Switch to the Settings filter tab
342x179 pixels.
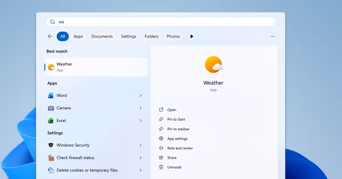[129, 36]
